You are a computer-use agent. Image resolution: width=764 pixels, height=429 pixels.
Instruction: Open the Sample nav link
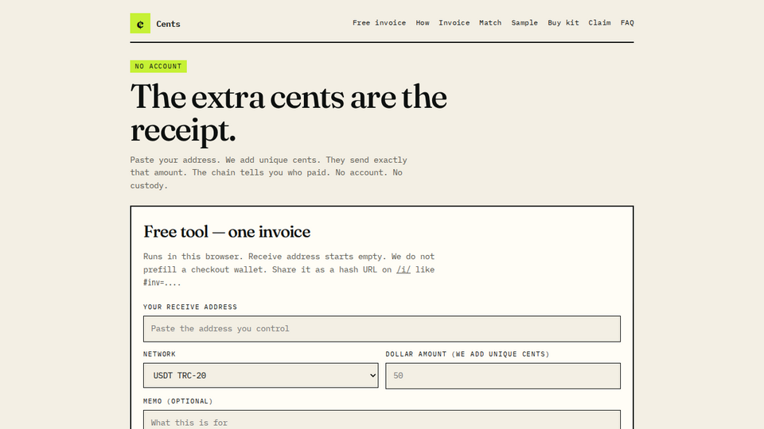[524, 23]
